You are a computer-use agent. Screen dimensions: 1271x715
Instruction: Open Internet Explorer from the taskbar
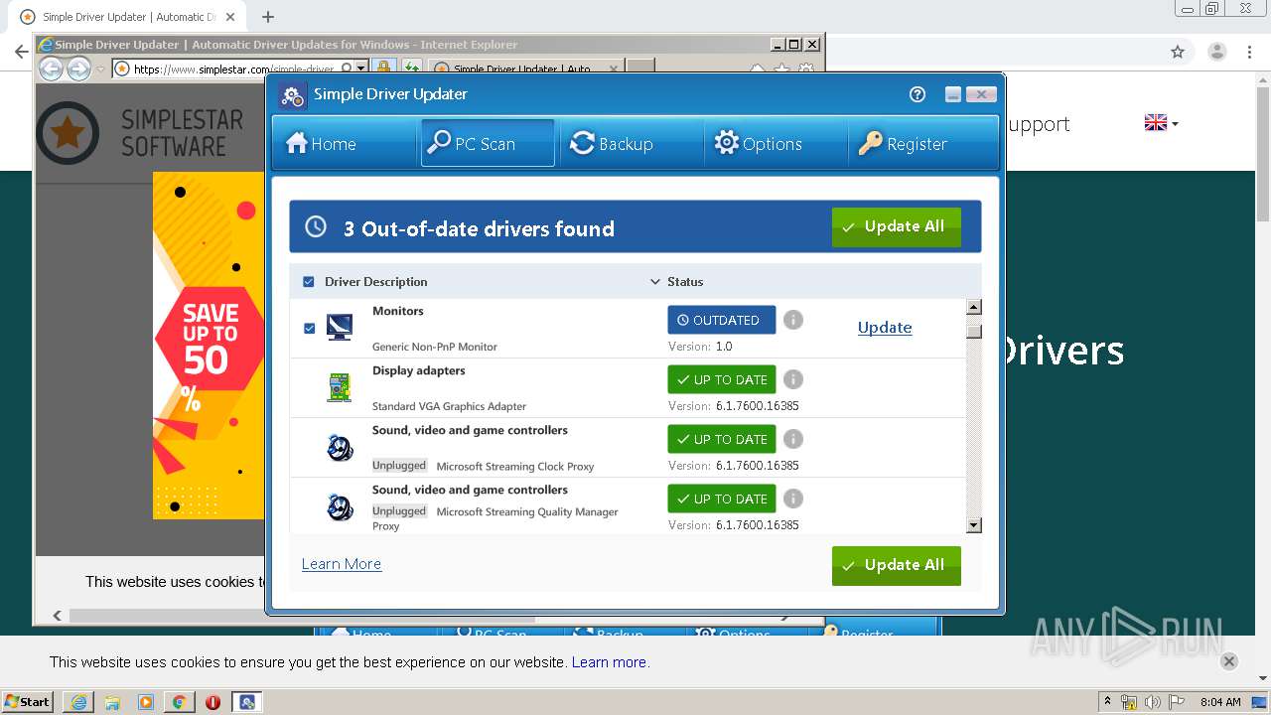78,701
